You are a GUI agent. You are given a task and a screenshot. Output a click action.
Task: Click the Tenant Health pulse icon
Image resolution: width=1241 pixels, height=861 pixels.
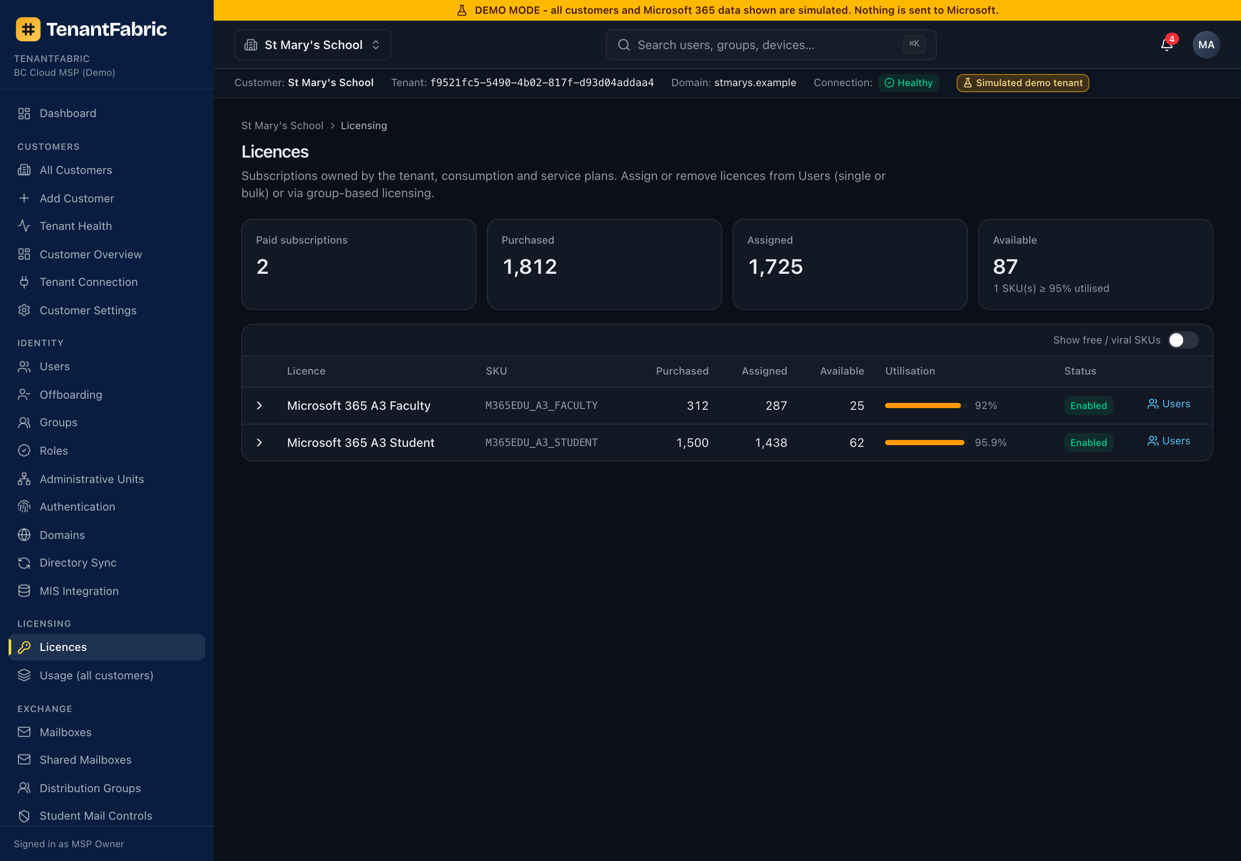tap(24, 226)
